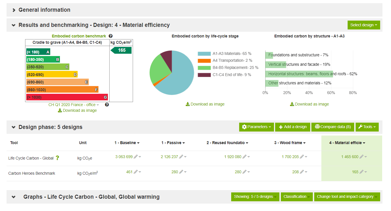Click pencil icon next to benchmark value 461
This screenshot has width=391, height=211.
[136, 172]
